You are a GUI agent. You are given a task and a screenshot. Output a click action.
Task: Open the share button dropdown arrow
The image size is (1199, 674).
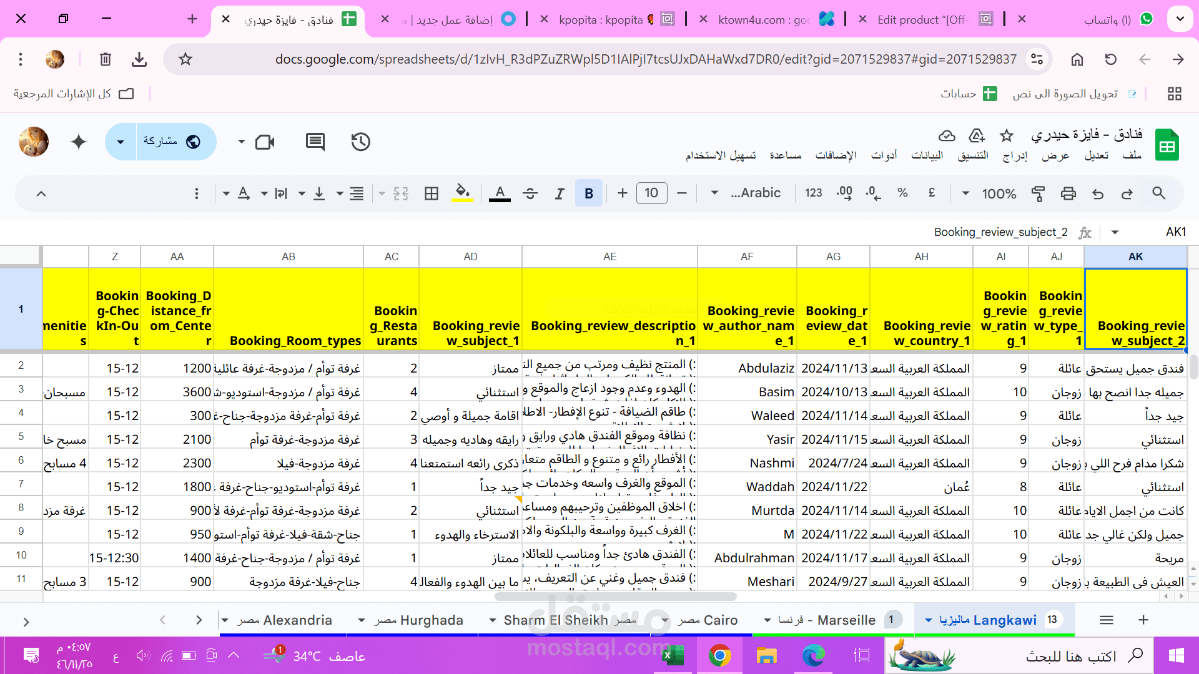121,142
